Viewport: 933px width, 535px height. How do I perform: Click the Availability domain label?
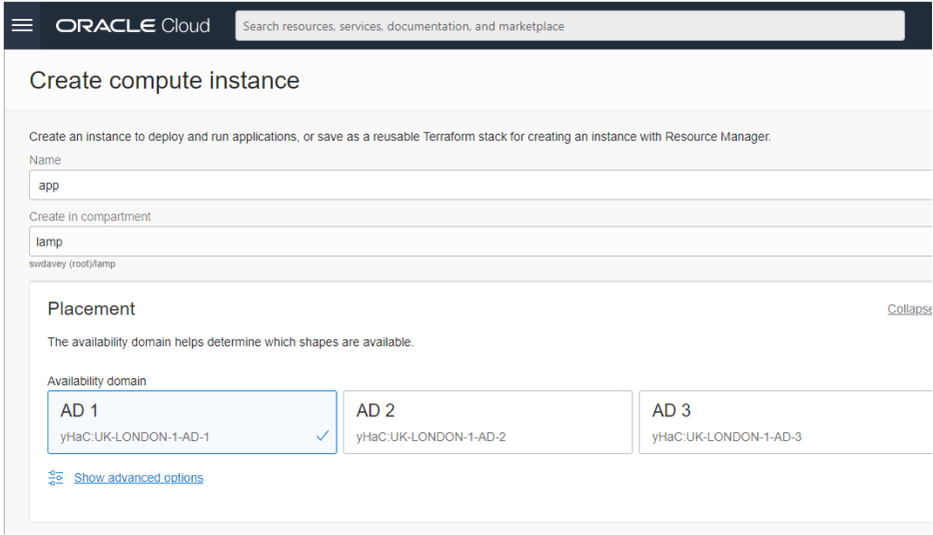96,381
